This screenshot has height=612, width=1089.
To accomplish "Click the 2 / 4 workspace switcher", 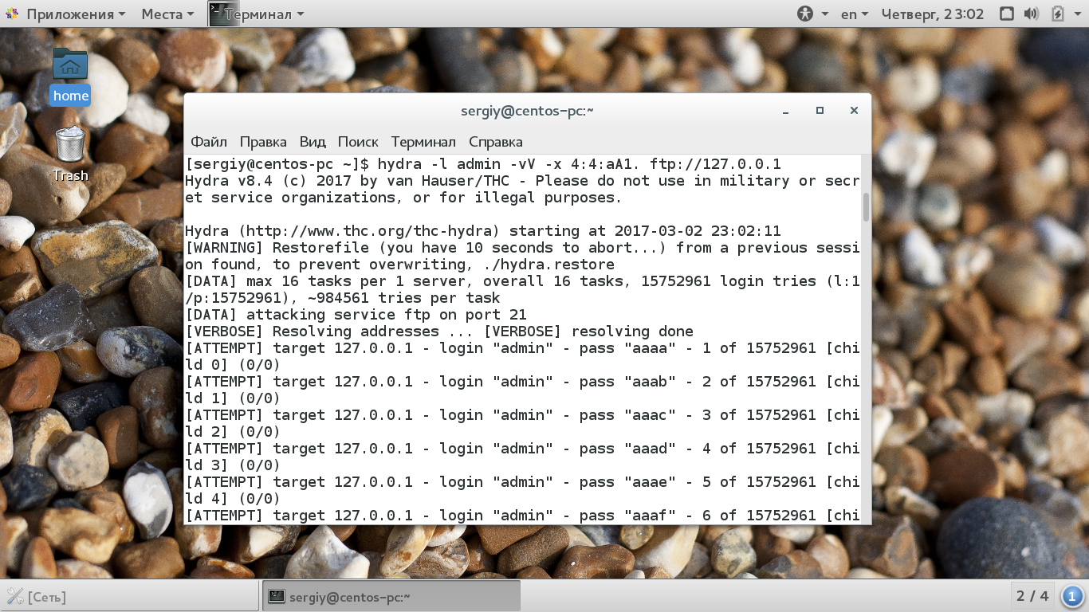I will (1032, 596).
